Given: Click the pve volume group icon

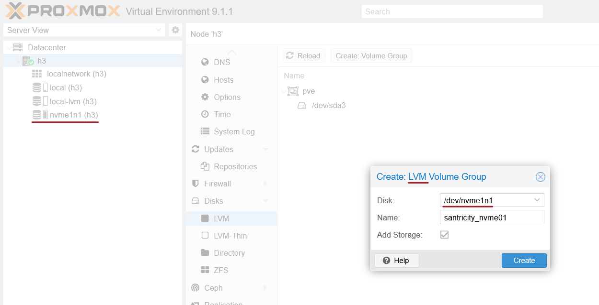Looking at the screenshot, I should click(292, 91).
